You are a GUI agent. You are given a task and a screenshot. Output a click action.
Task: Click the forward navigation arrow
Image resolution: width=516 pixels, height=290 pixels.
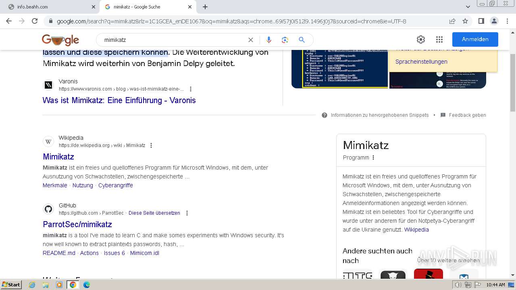(x=22, y=21)
